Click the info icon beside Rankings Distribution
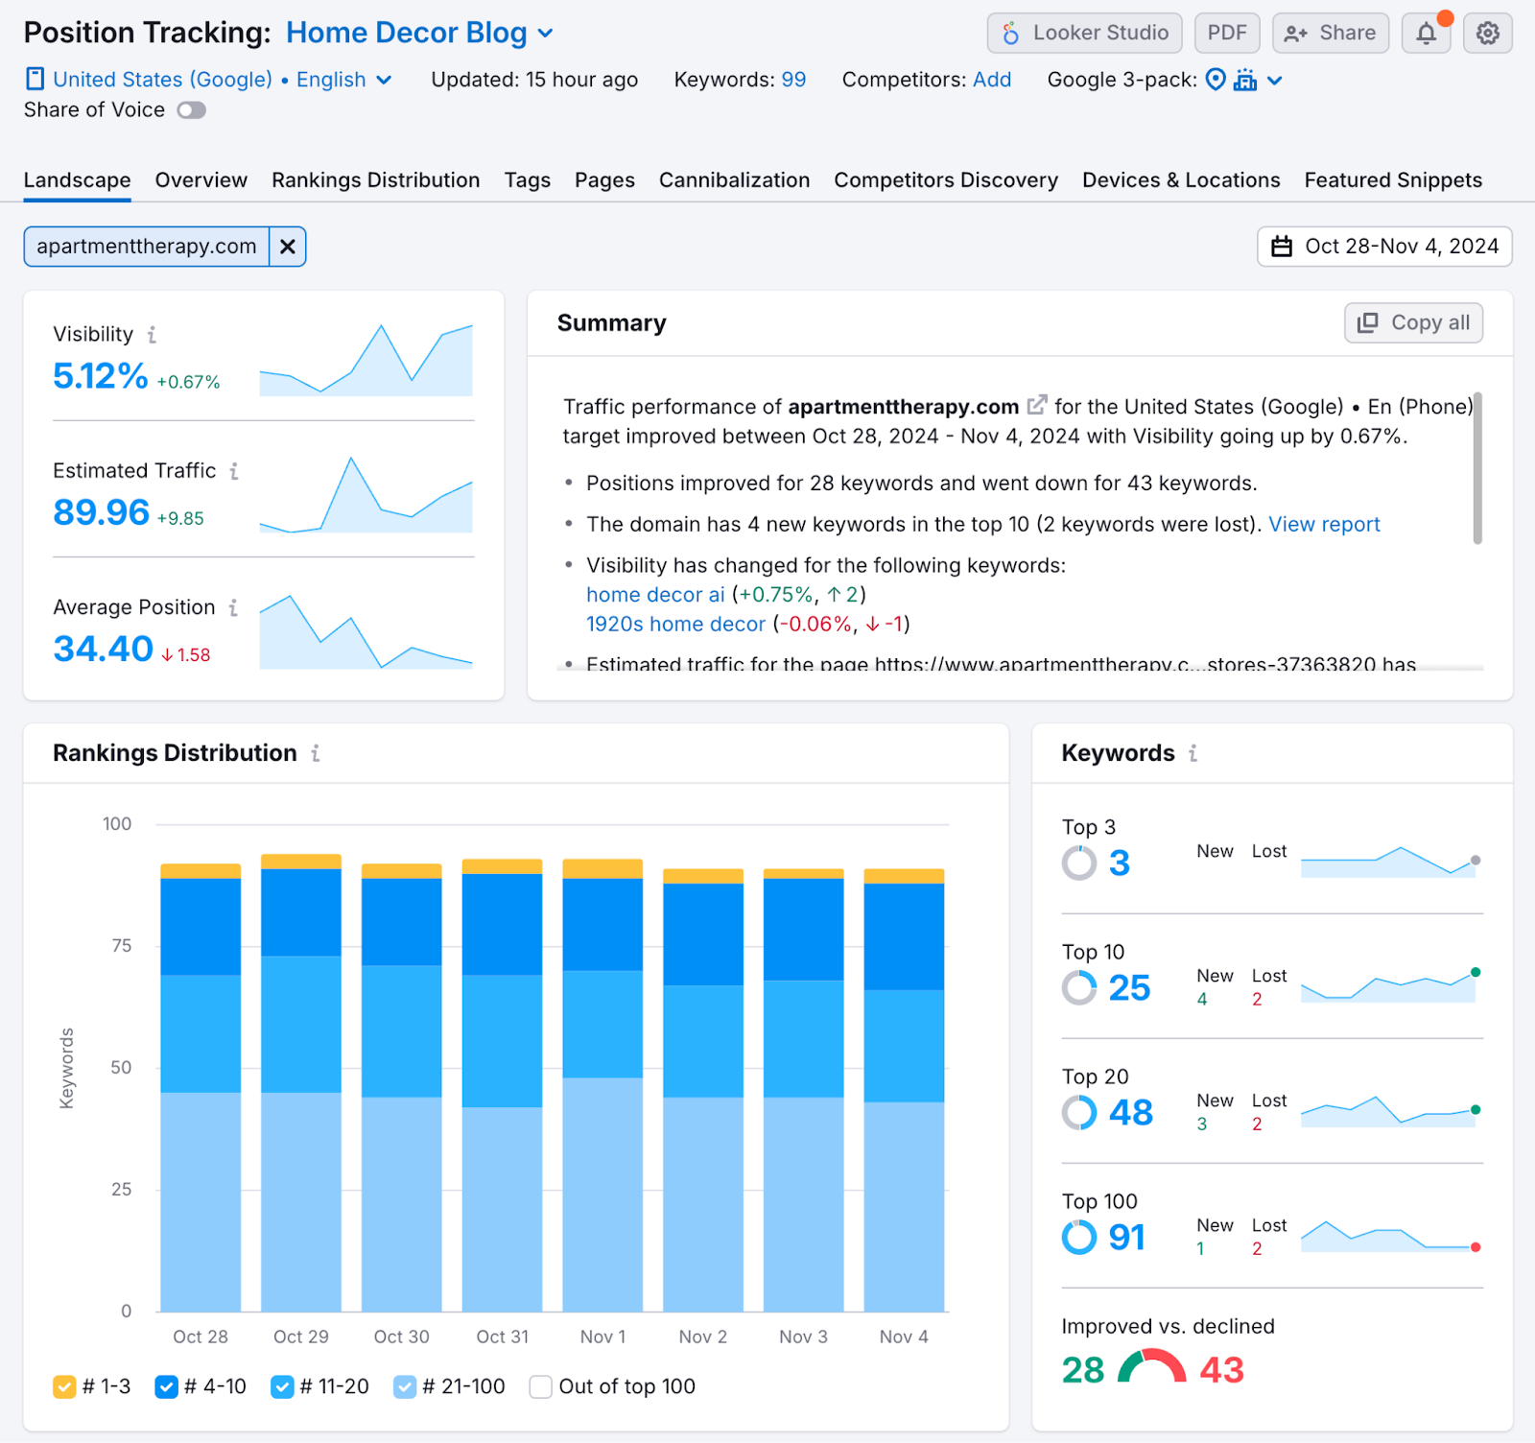This screenshot has height=1443, width=1535. (x=317, y=754)
